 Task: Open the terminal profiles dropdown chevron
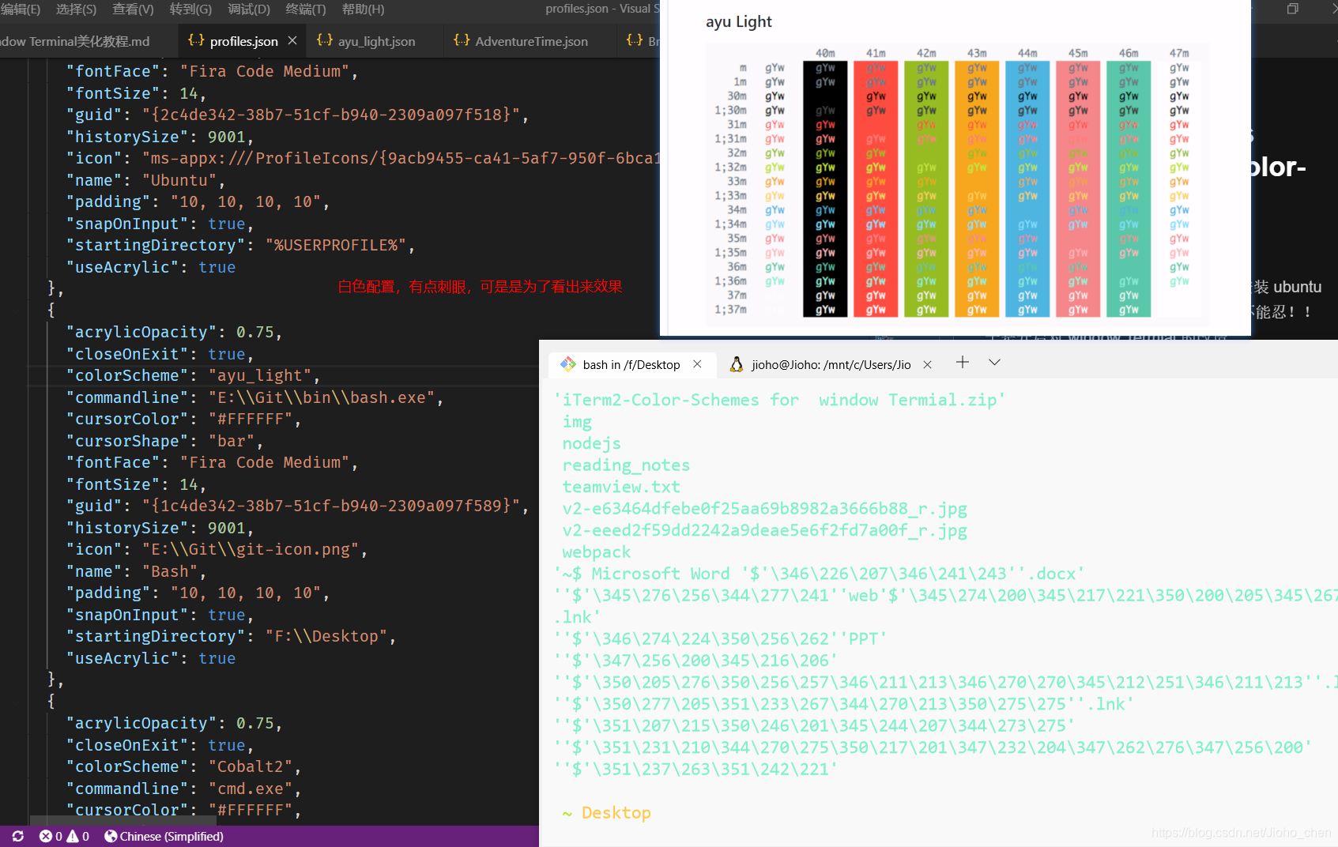(994, 362)
